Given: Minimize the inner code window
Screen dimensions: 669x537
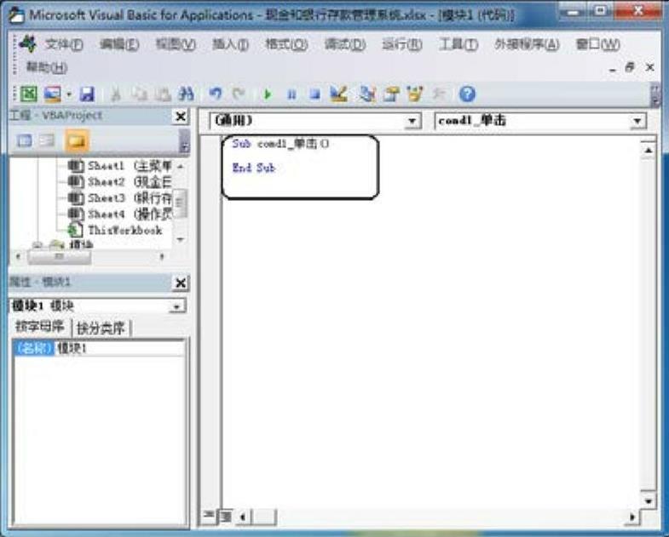Looking at the screenshot, I should click(613, 68).
